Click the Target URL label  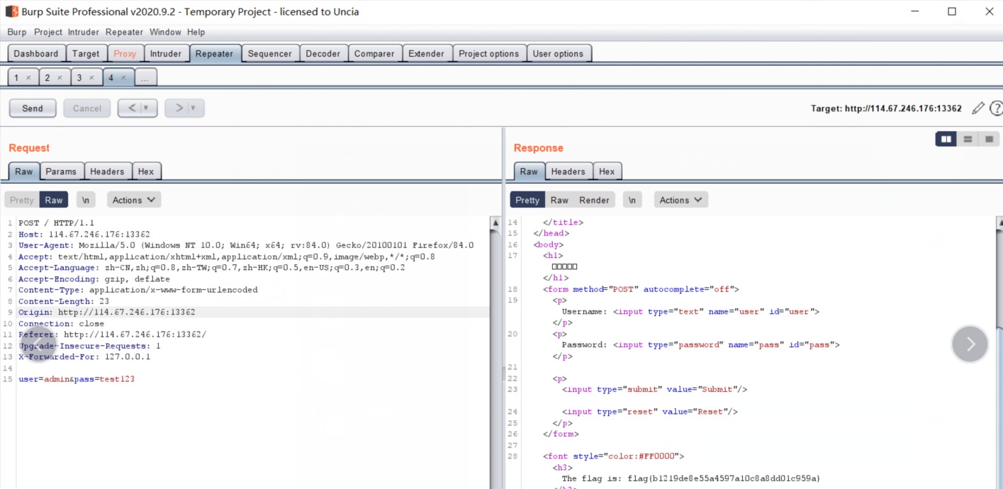tap(886, 108)
